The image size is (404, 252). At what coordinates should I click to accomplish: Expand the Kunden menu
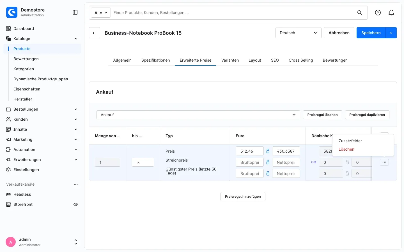coord(76,119)
